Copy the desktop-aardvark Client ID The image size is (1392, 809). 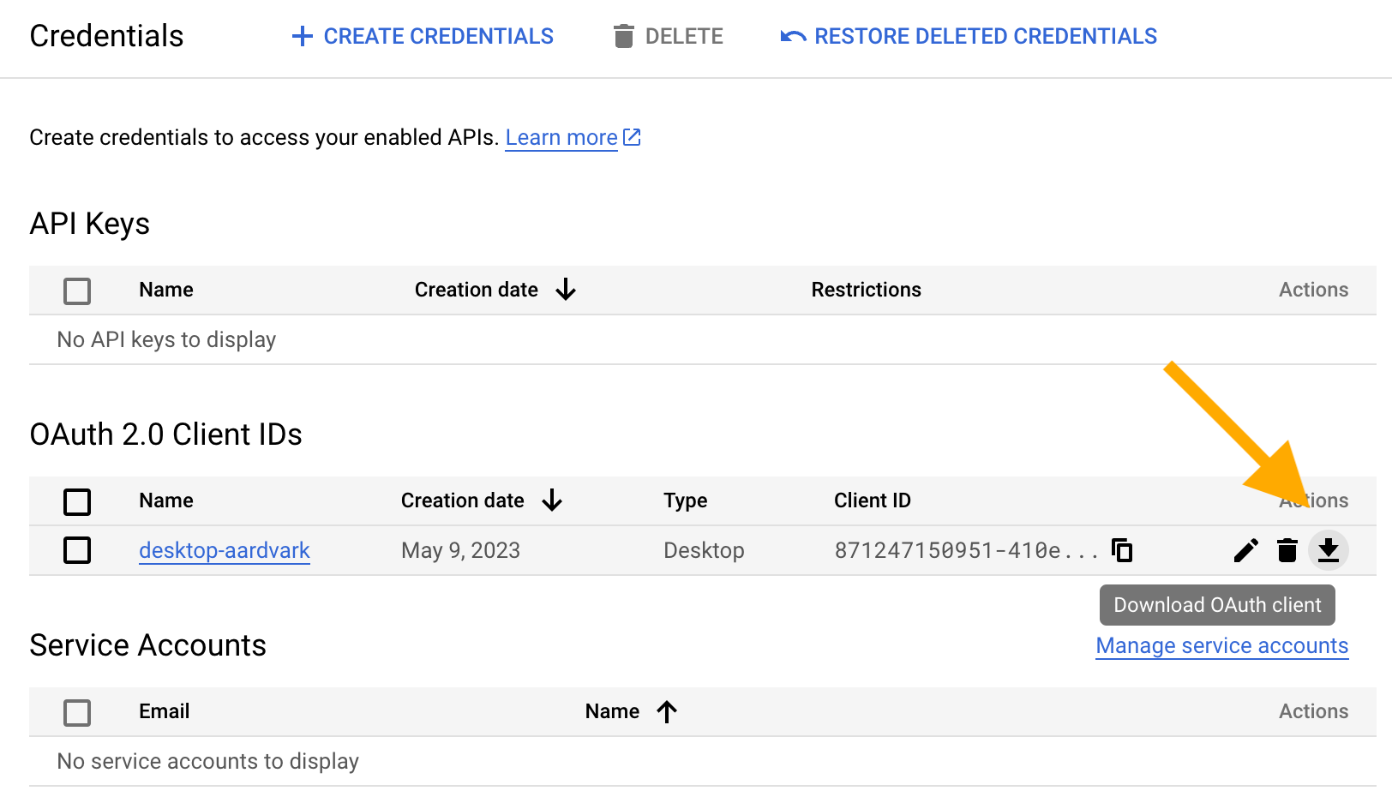(1123, 550)
